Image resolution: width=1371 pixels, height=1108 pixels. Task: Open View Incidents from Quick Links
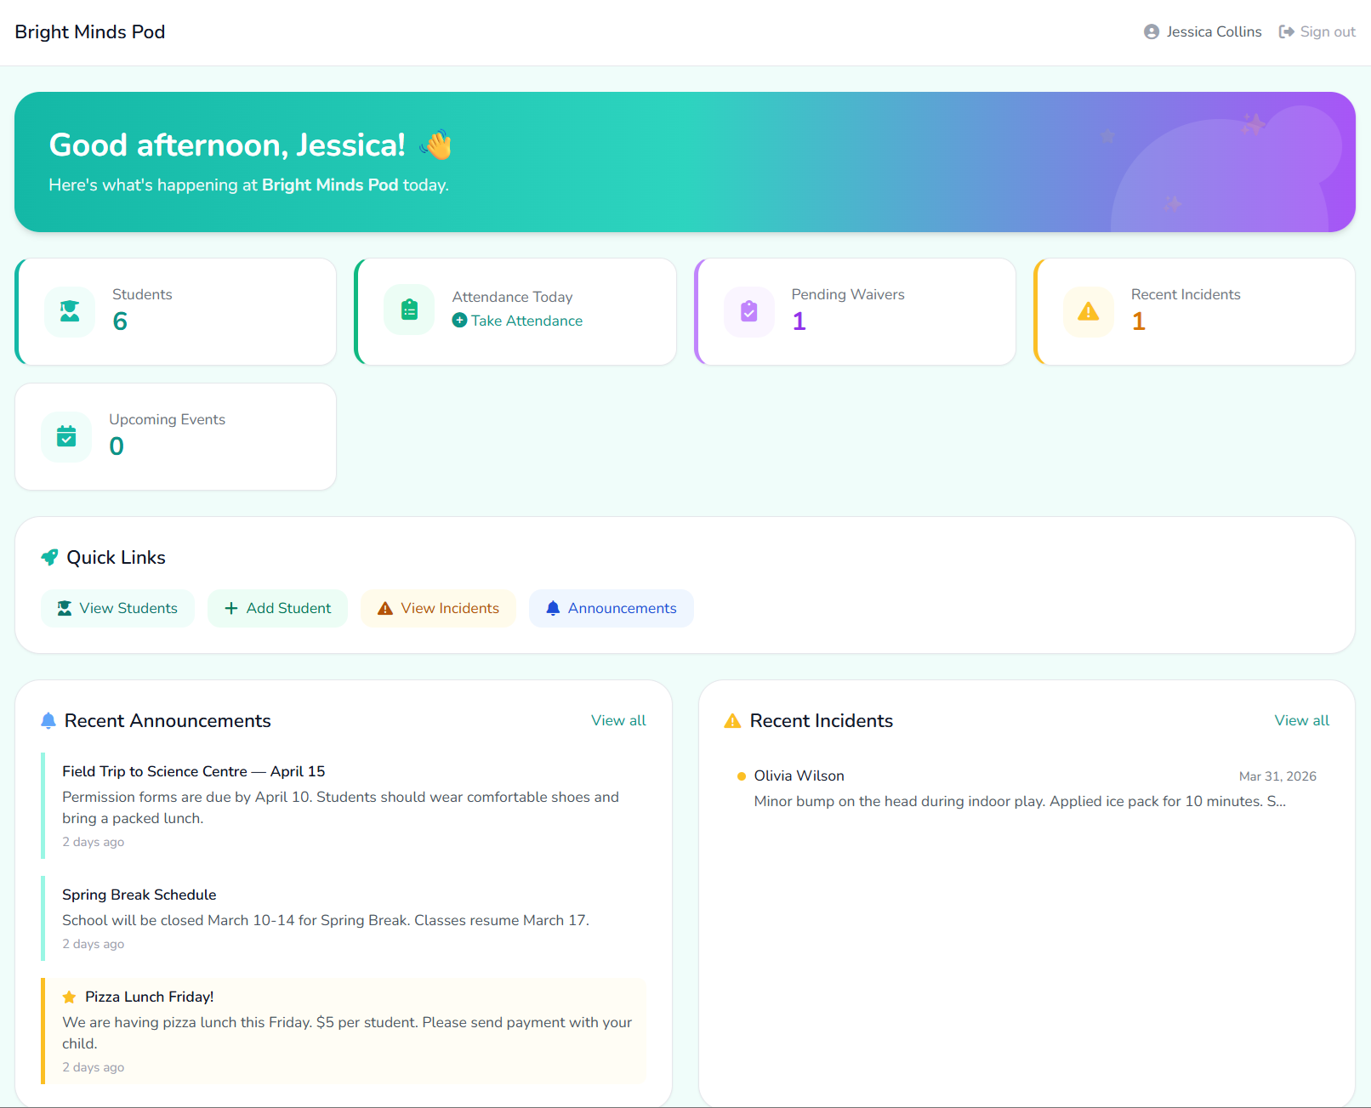click(x=438, y=608)
